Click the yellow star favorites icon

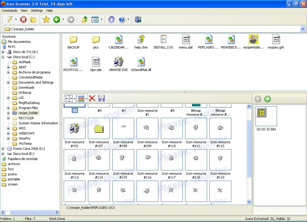46,19
